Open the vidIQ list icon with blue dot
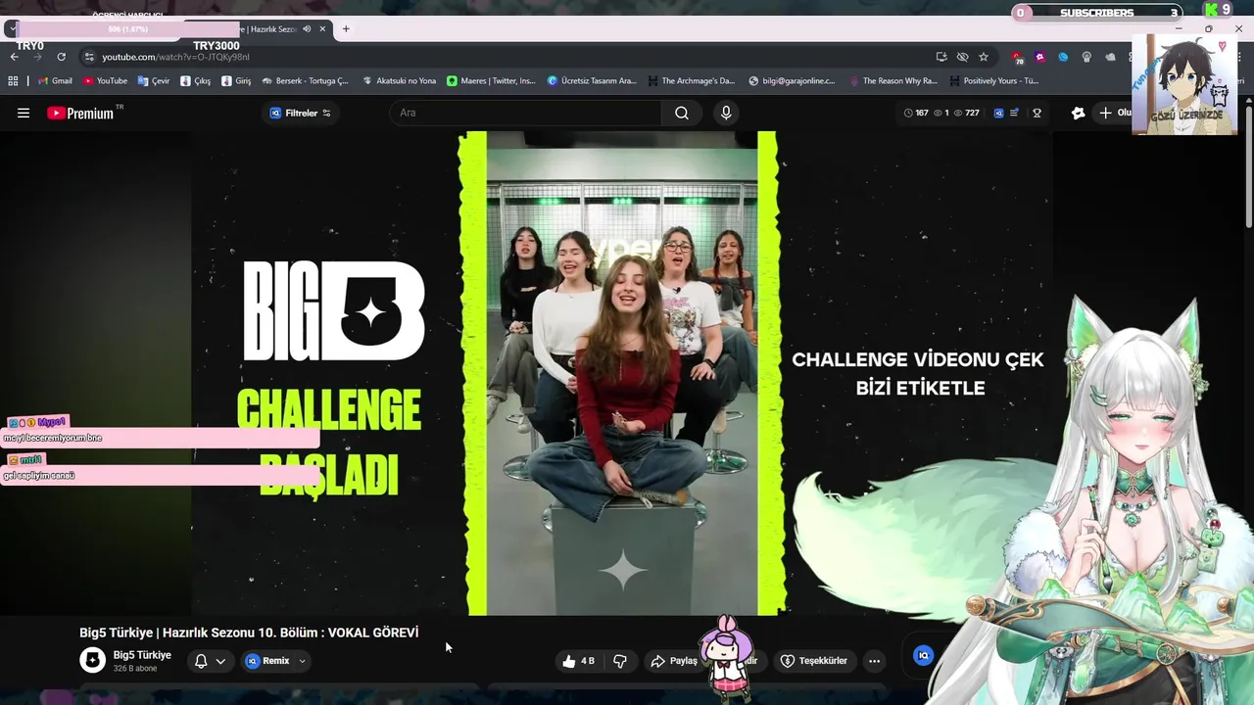 point(1015,113)
